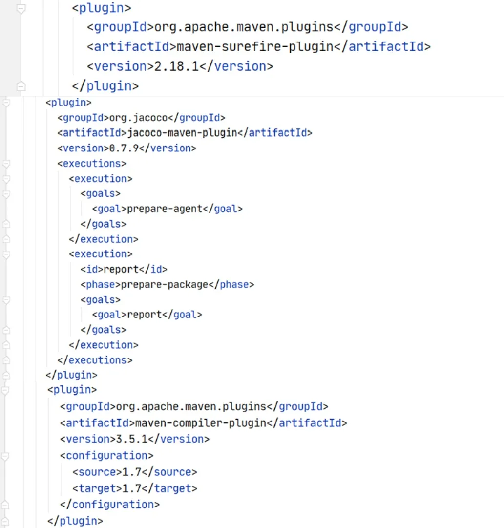Fold the first <execution> block with prepare-agent
This screenshot has height=528, width=504.
tap(6, 179)
